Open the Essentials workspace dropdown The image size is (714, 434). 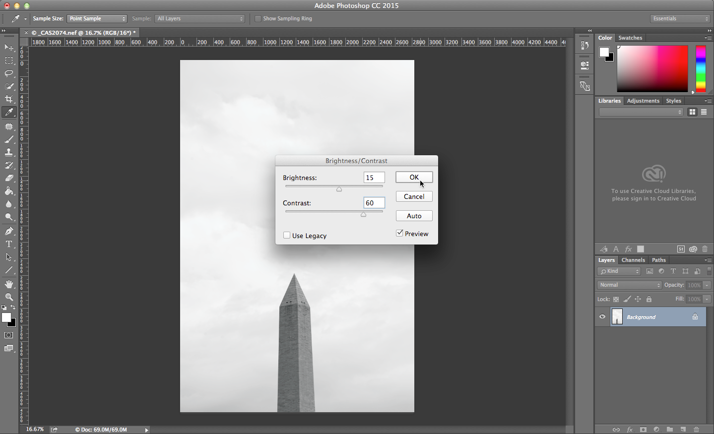click(x=679, y=18)
